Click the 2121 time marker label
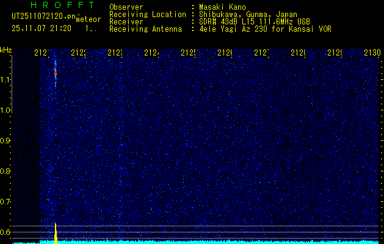Image resolution: width=384 pixels, height=244 pixels. (x=42, y=53)
